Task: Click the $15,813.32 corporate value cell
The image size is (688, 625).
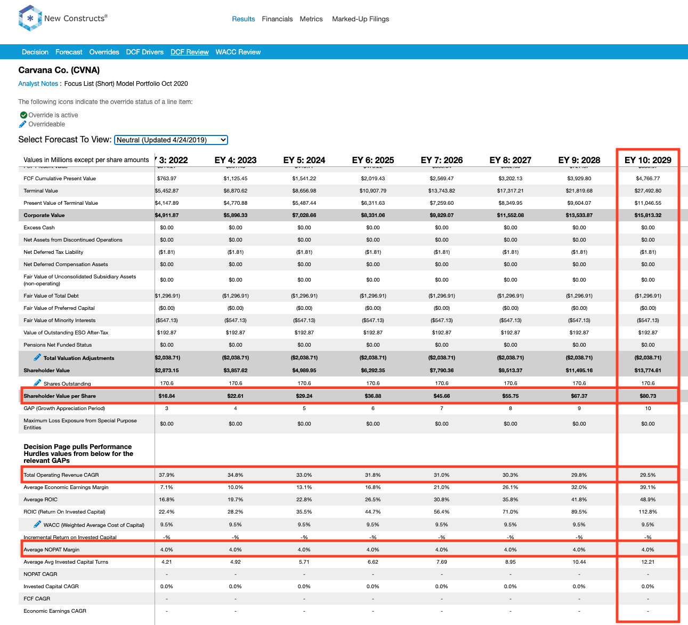Action: [648, 215]
